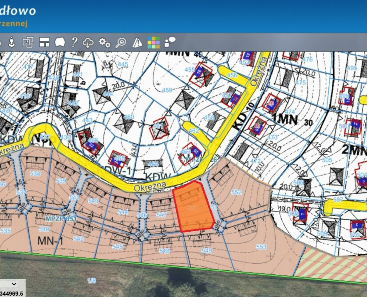This screenshot has width=367, height=297.
Task: Click the 1/8 label on the aerial imagery
Action: tap(91, 281)
